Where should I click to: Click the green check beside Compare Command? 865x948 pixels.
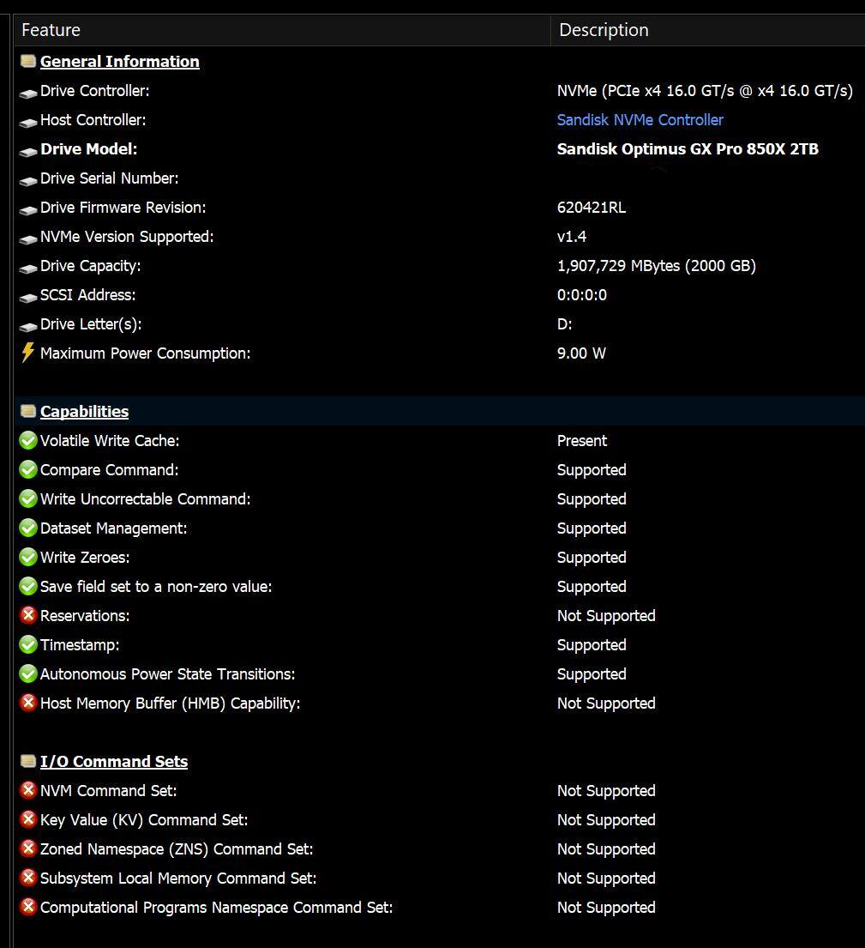(x=27, y=469)
